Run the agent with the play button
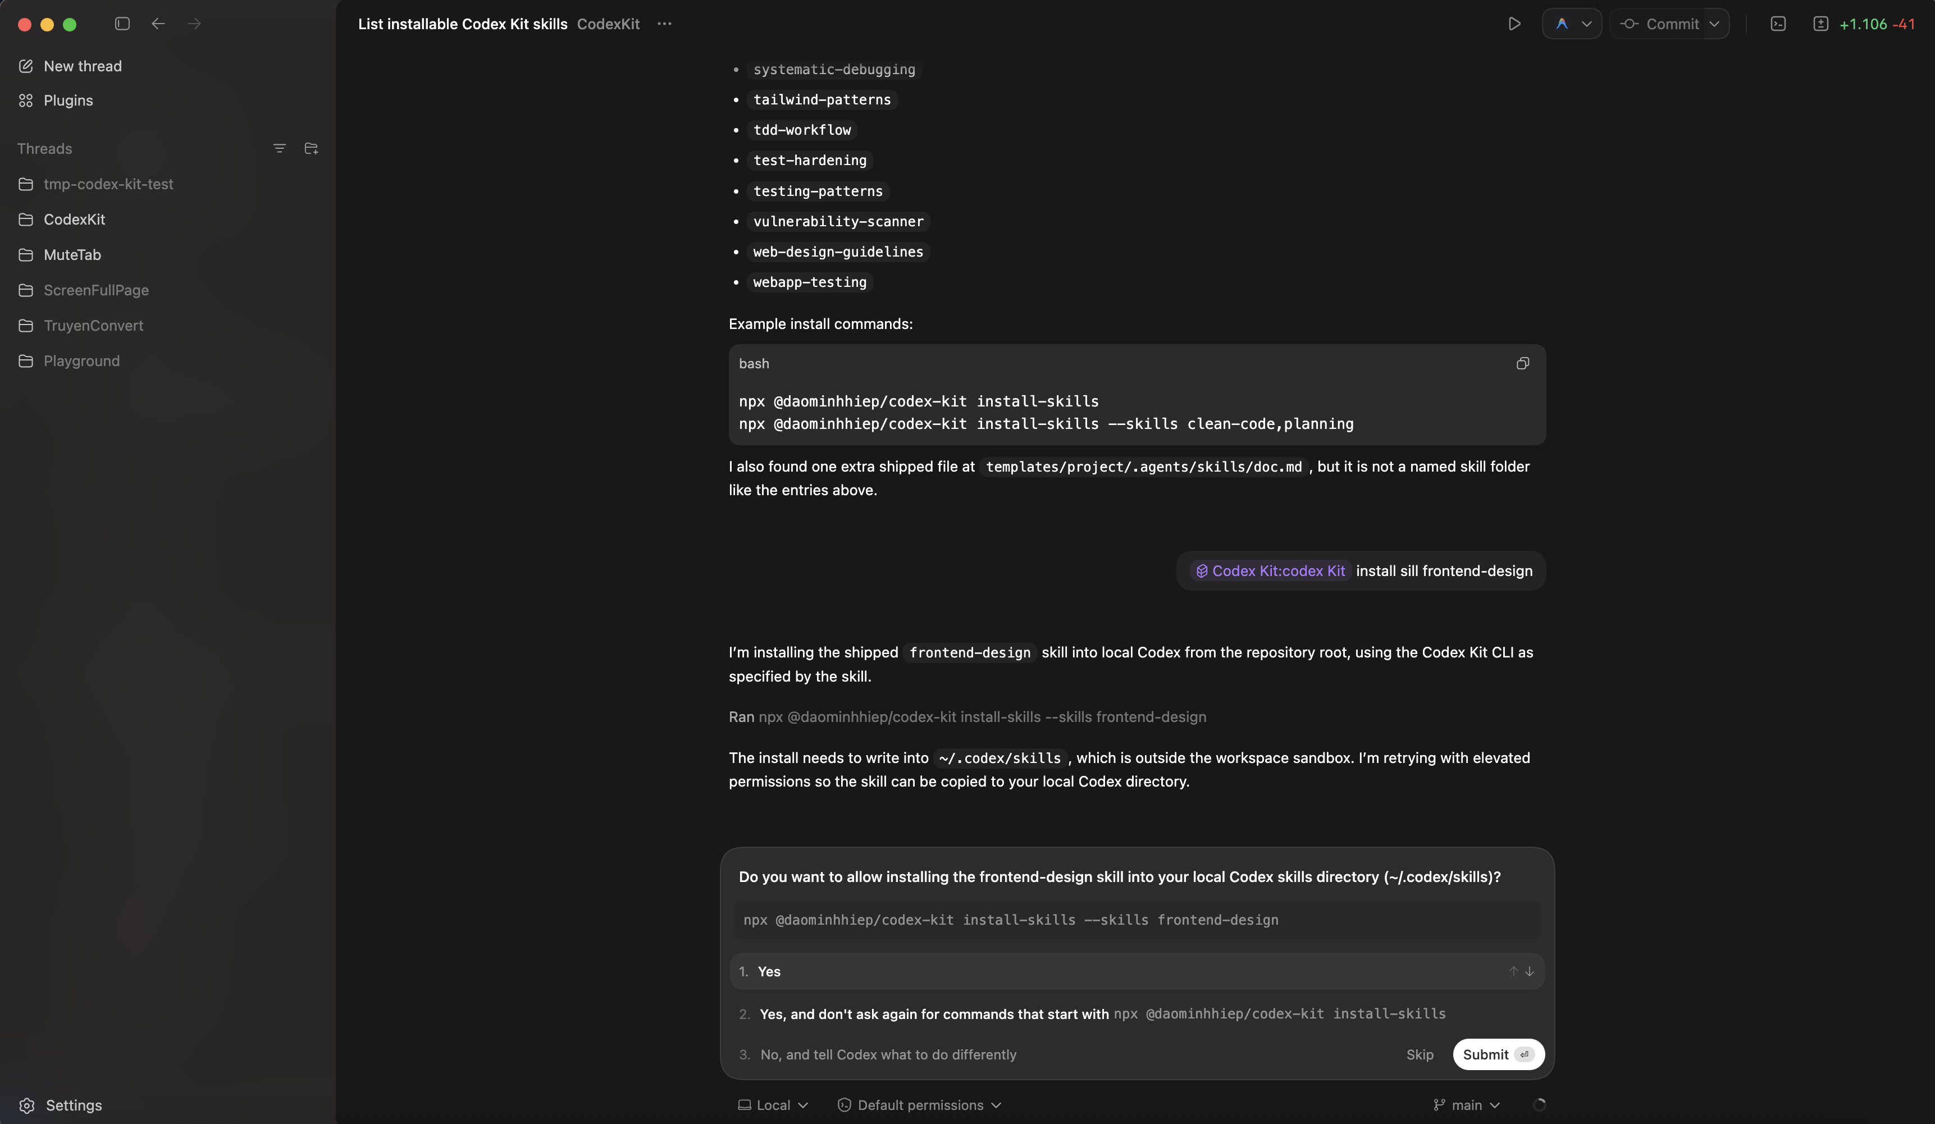 coord(1514,24)
